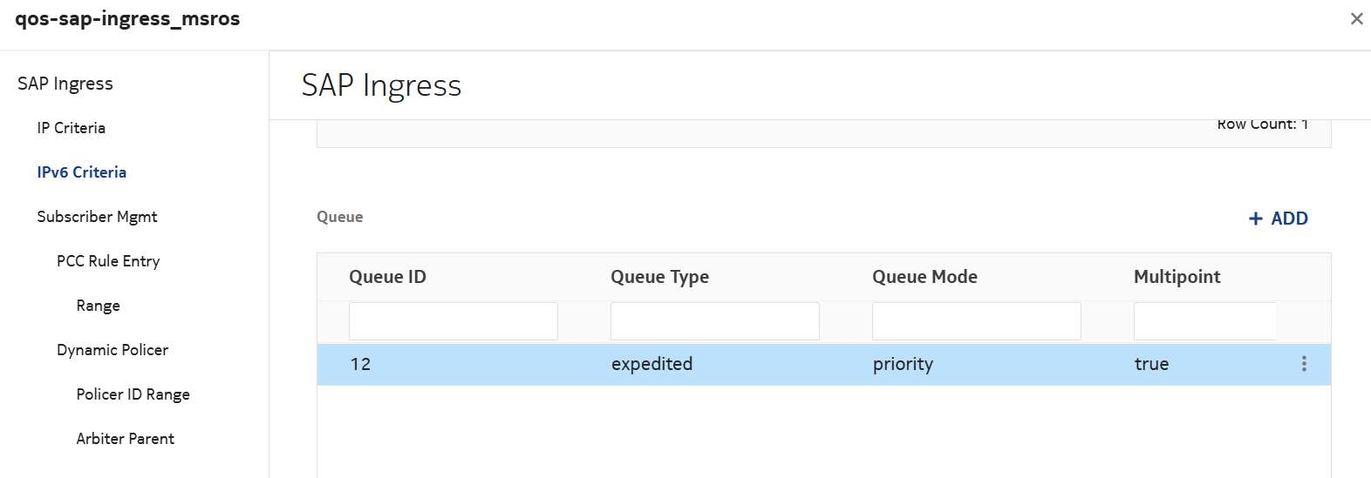Click the plus ADD queue button

(x=1278, y=219)
